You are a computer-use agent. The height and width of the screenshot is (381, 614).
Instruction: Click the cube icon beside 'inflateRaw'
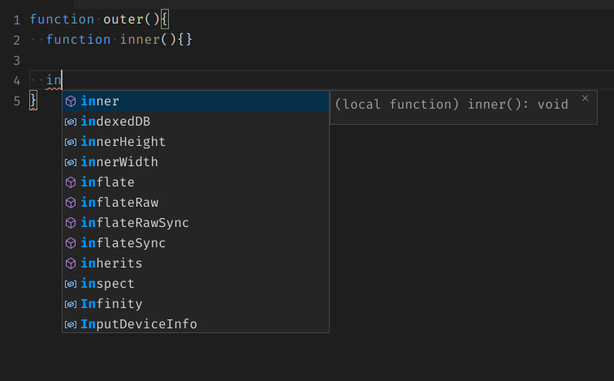pos(71,203)
